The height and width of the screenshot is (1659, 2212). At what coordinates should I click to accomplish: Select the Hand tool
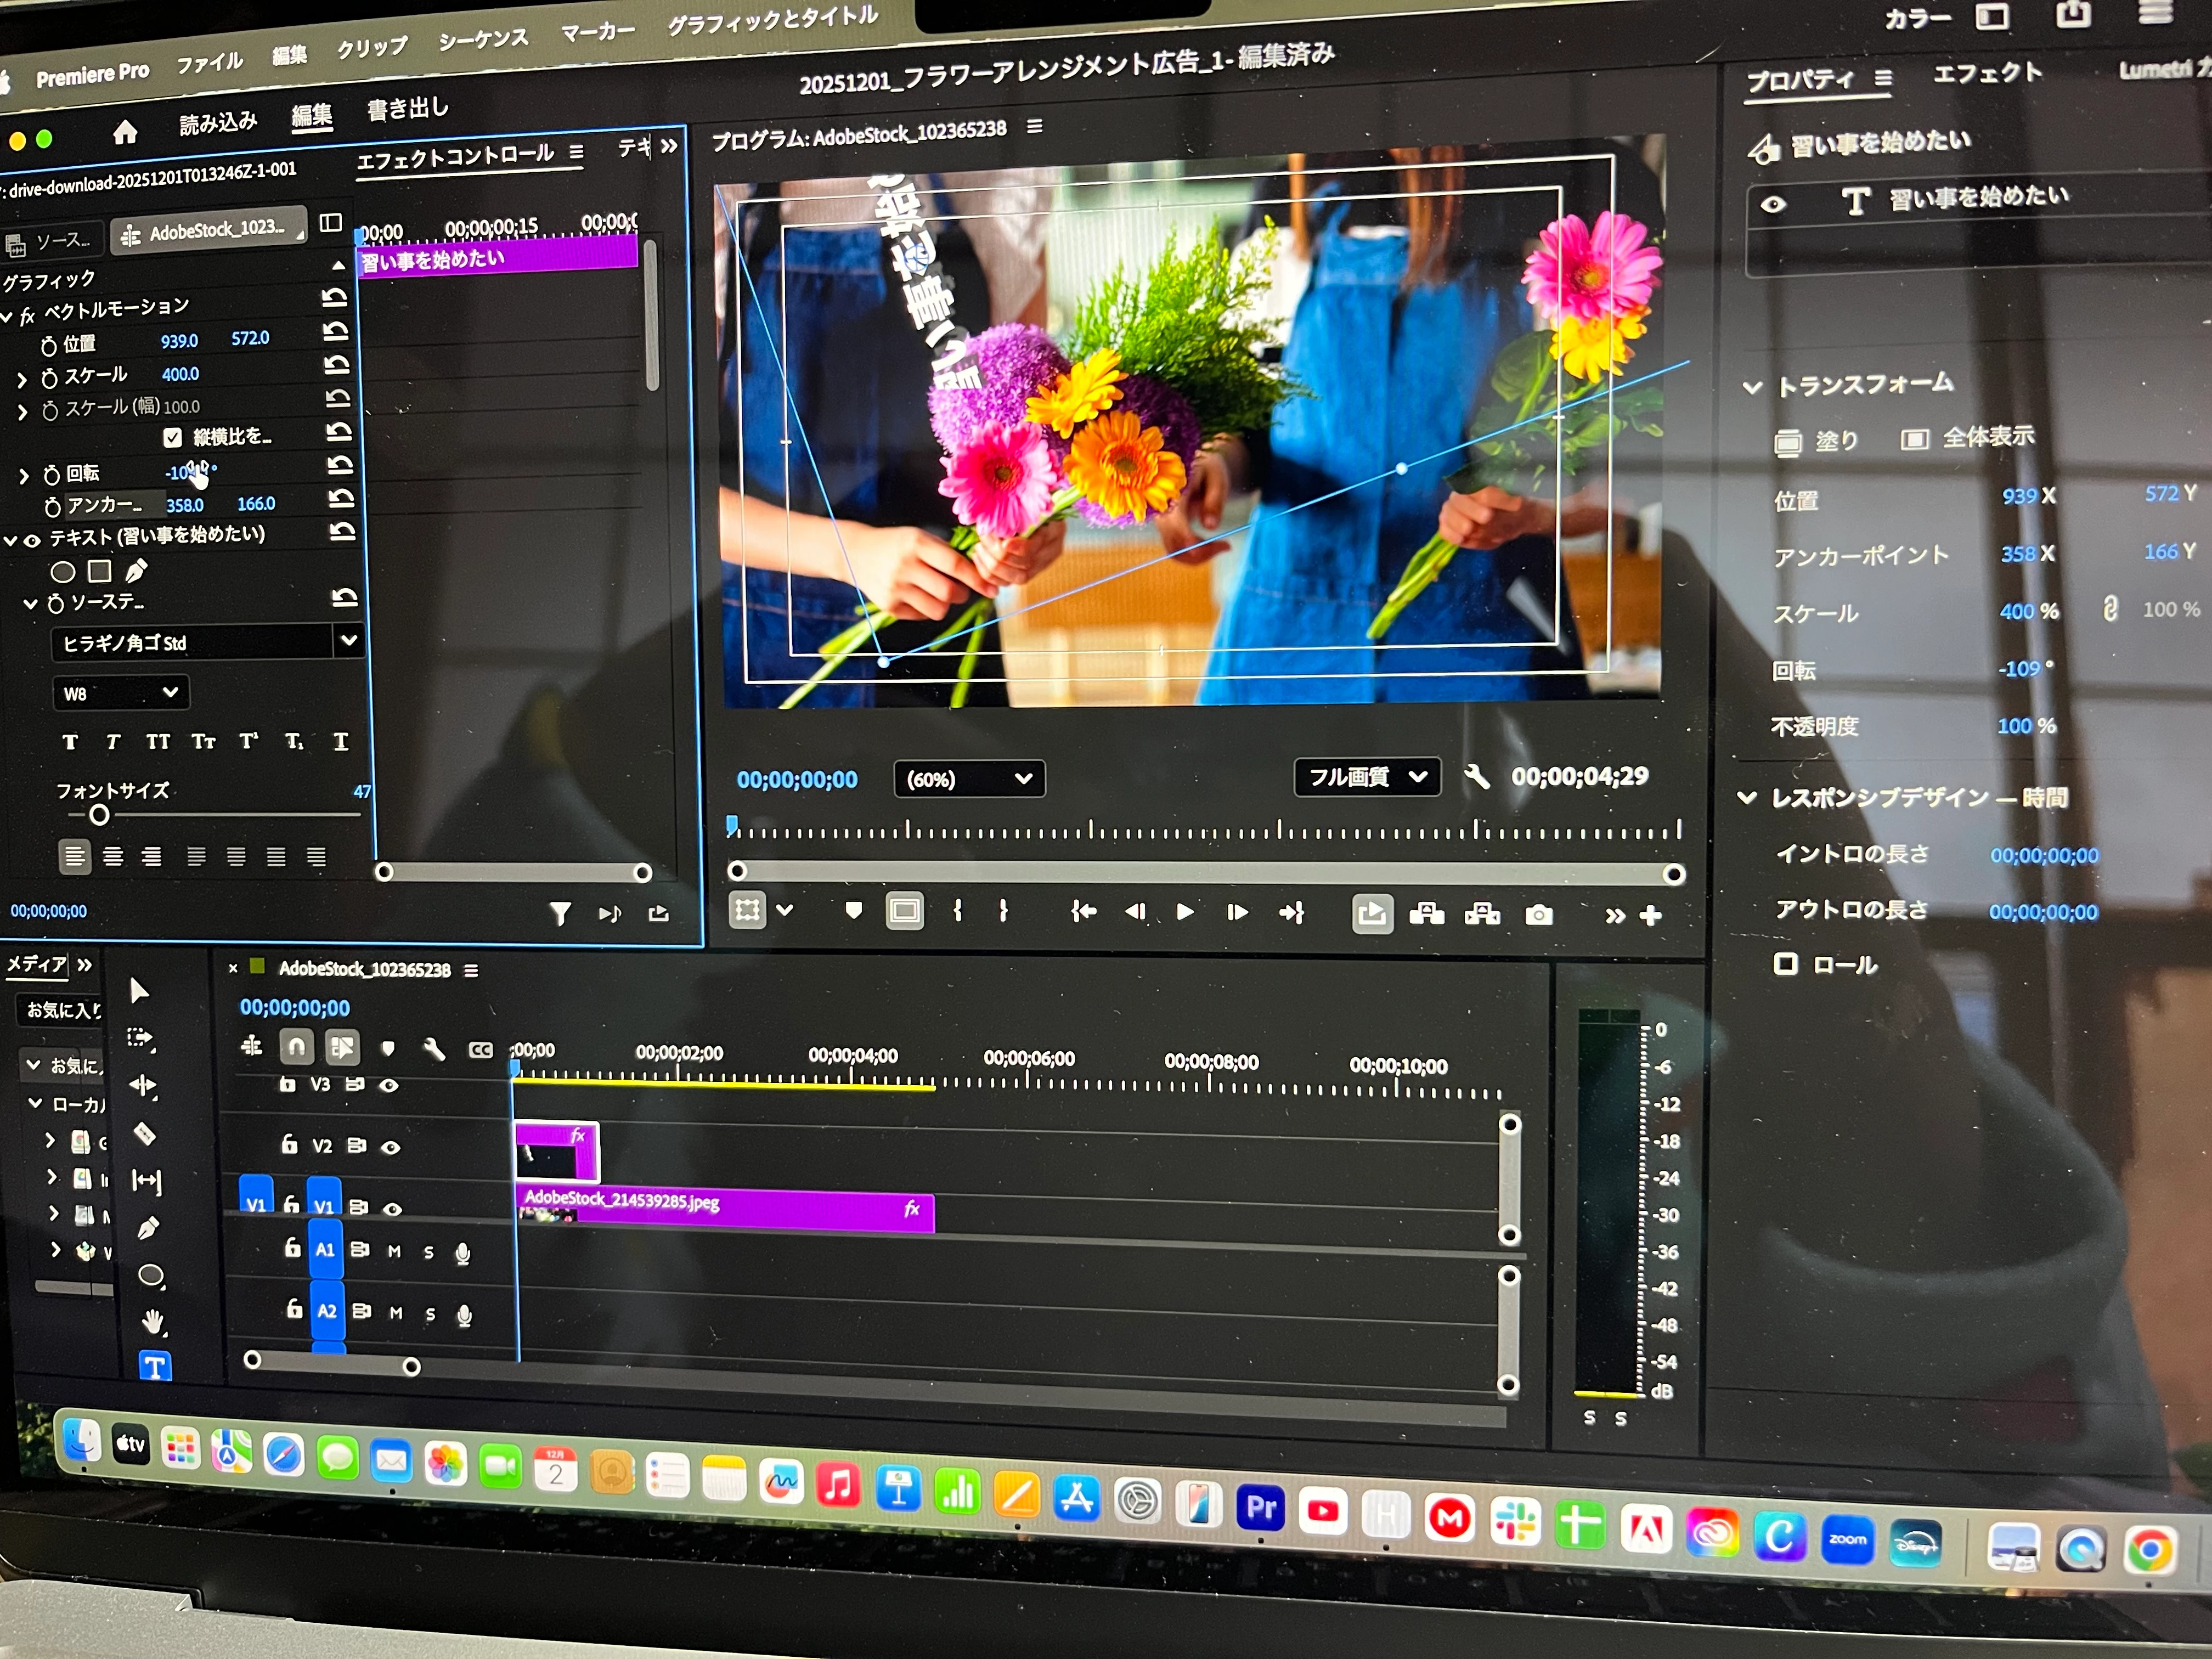pos(153,1322)
